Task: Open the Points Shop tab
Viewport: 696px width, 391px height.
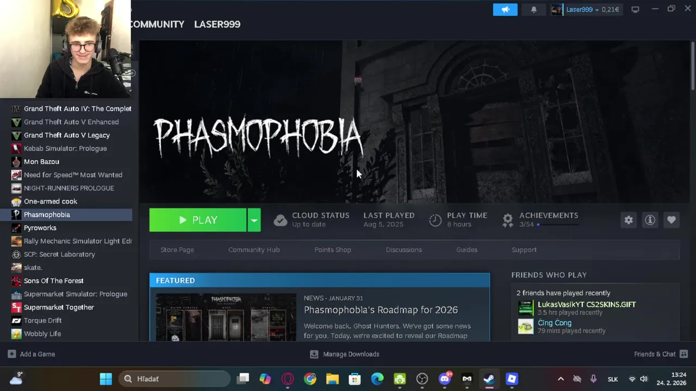Action: 333,250
